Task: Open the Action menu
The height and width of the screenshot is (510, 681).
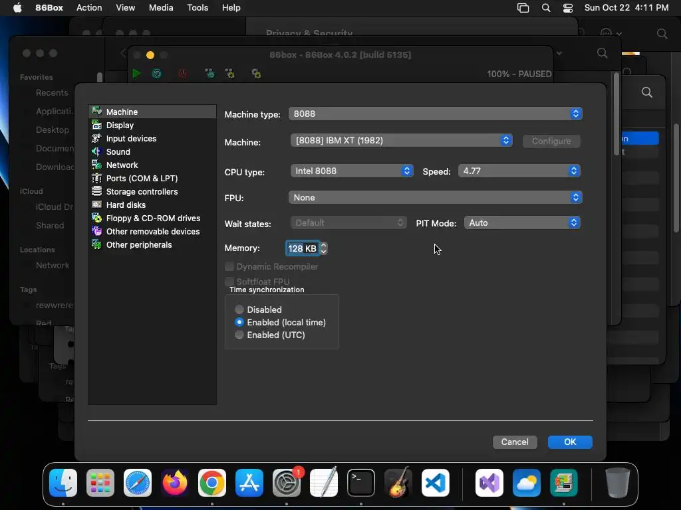Action: tap(89, 8)
